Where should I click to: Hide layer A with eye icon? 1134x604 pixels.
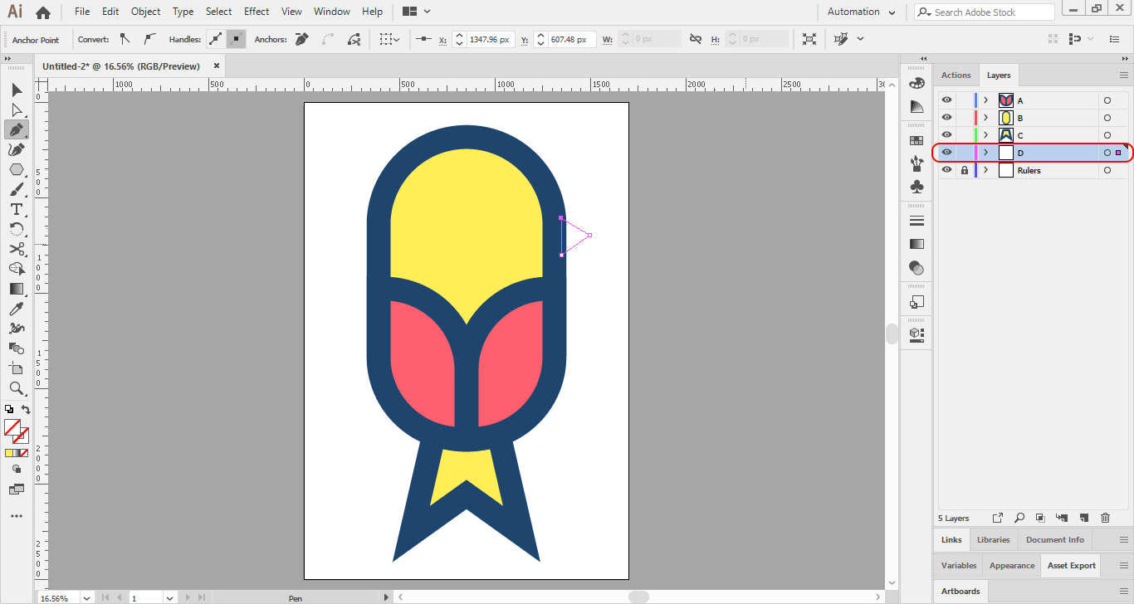[946, 100]
